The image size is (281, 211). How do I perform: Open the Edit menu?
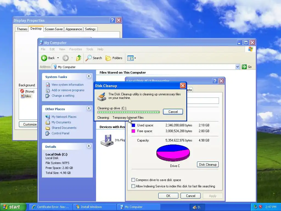(52, 49)
